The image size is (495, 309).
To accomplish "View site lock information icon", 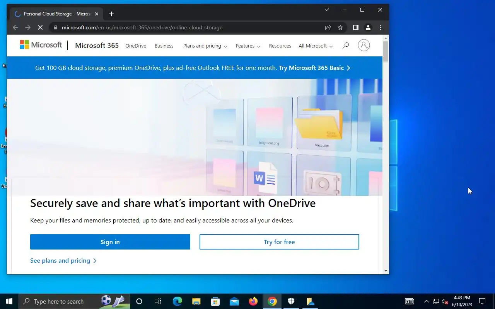I will pos(55,27).
